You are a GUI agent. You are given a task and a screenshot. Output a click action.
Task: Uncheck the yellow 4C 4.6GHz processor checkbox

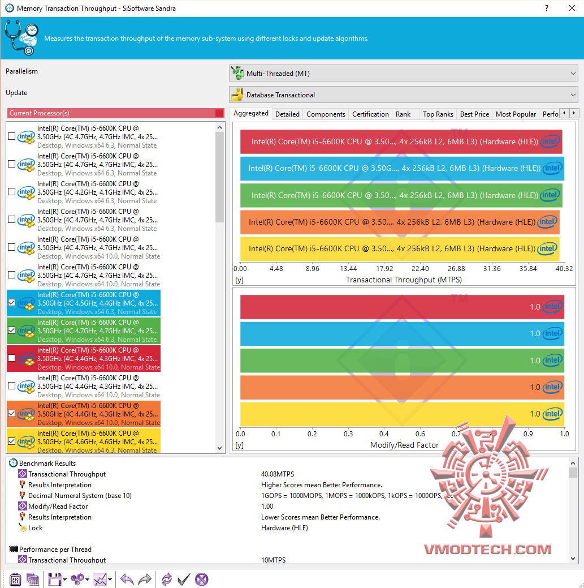pyautogui.click(x=12, y=441)
